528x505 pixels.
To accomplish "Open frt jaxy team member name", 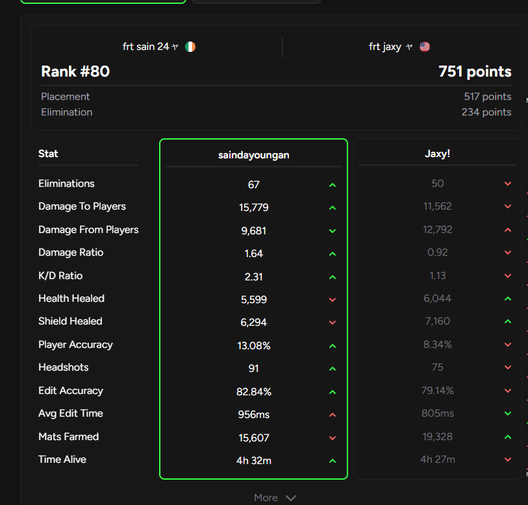I will click(385, 47).
